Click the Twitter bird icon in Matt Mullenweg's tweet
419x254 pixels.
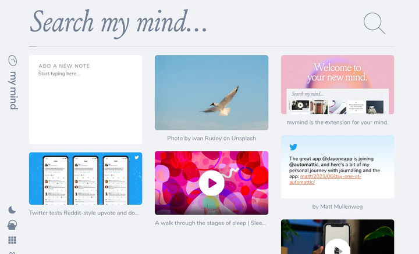293,147
